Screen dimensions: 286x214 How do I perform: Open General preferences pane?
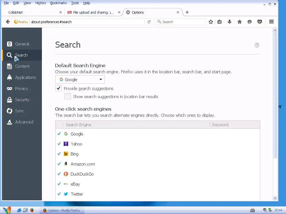coord(22,44)
